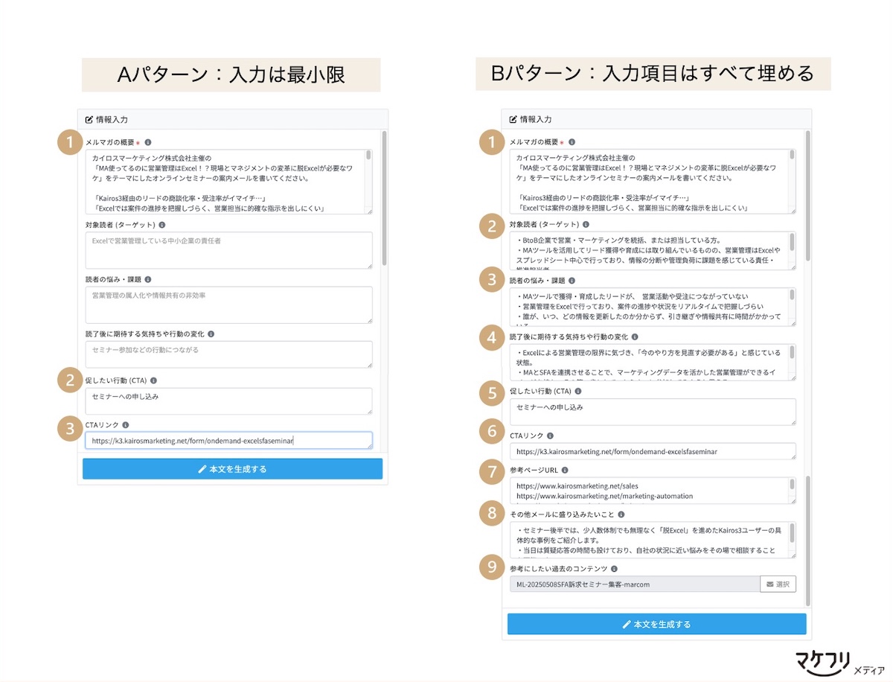893x682 pixels.
Task: Click 選択 to pick past content
Action: [778, 584]
